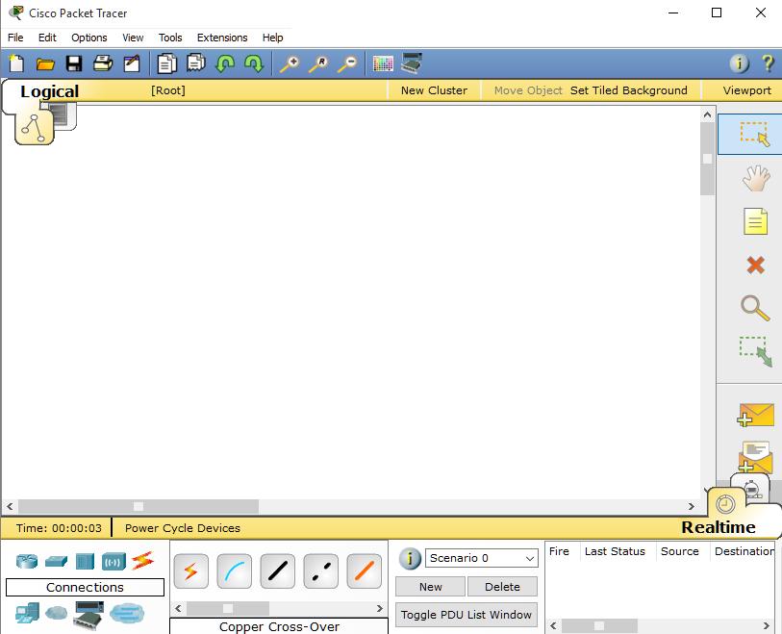Click the Delete scenario button
This screenshot has width=782, height=634.
[502, 587]
